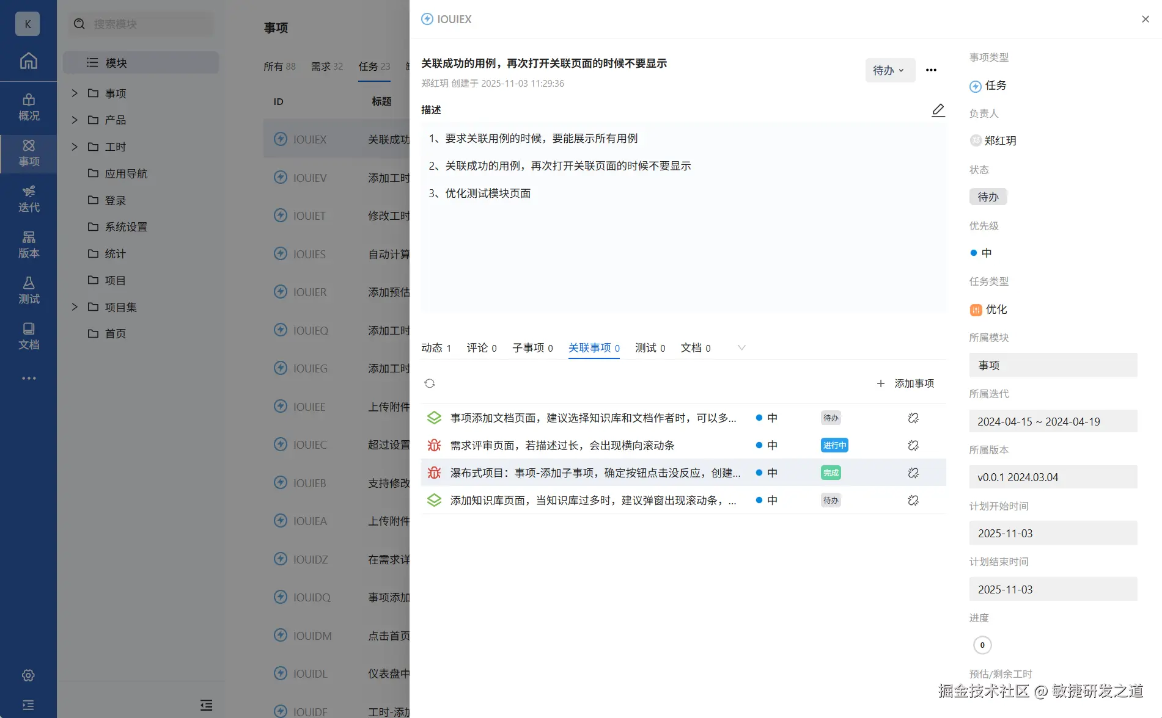Set the 计划结束时间 date field

coord(1053,589)
